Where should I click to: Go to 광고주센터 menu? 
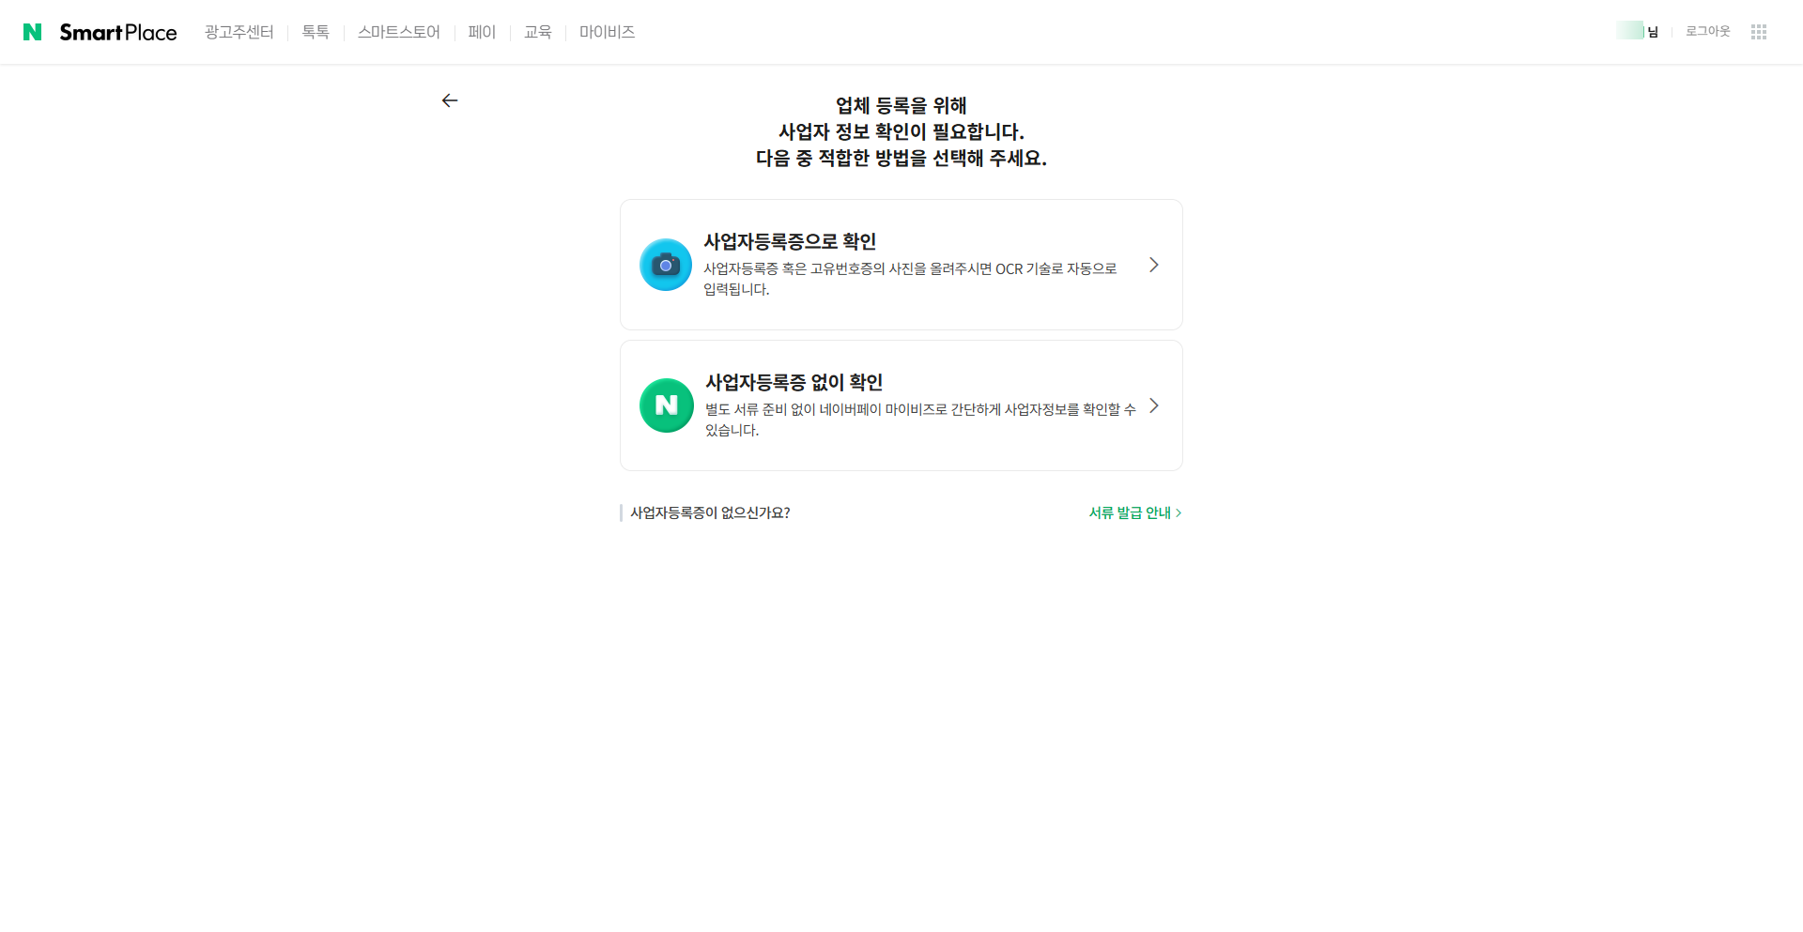coord(239,32)
